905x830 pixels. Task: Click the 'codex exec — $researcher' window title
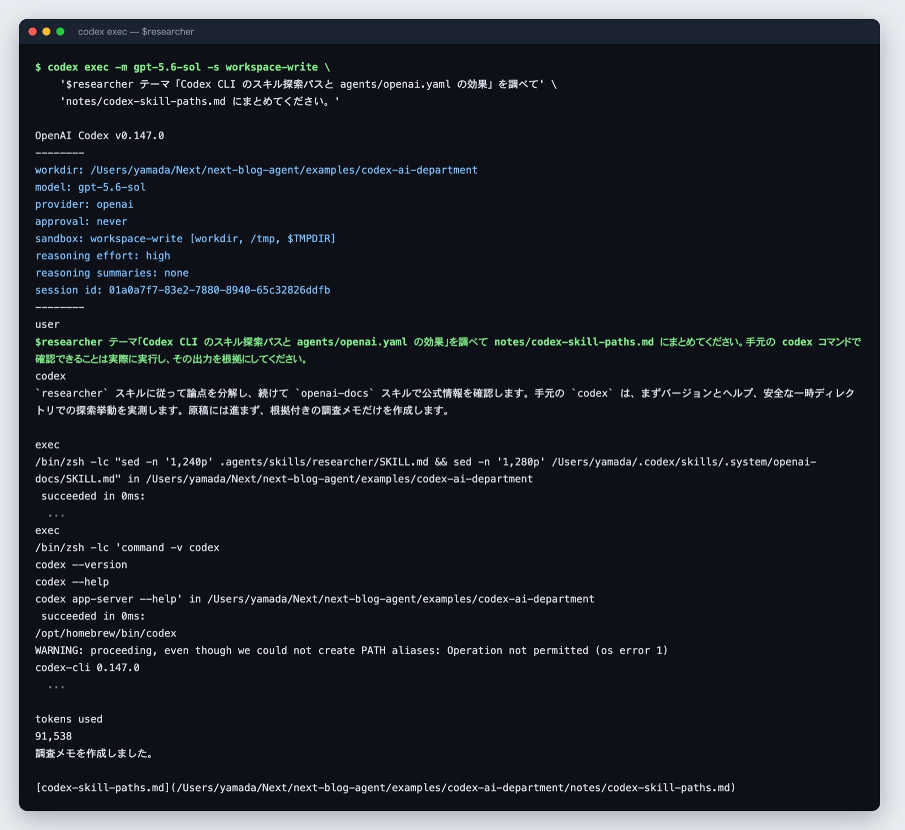136,32
